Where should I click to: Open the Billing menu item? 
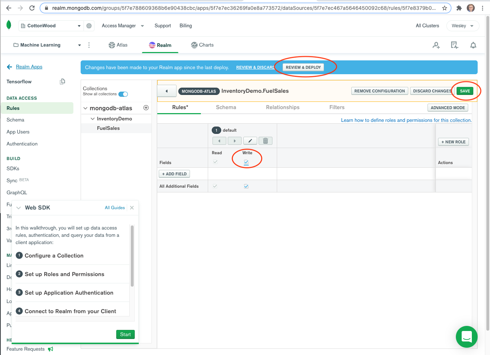pyautogui.click(x=186, y=26)
